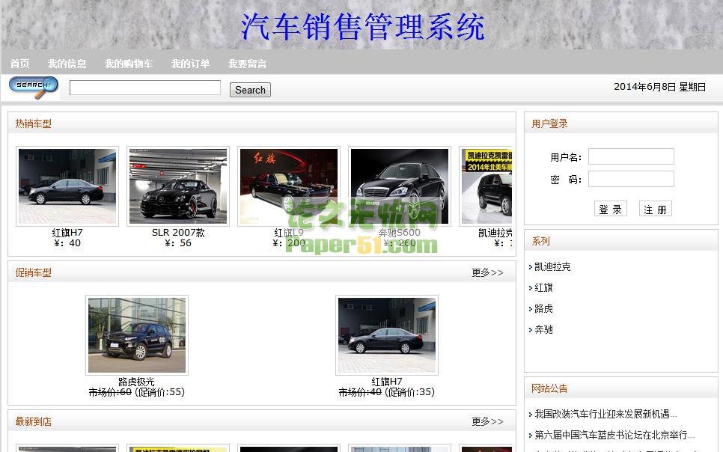Click the 红旗H7 name under 促销车型

[387, 382]
